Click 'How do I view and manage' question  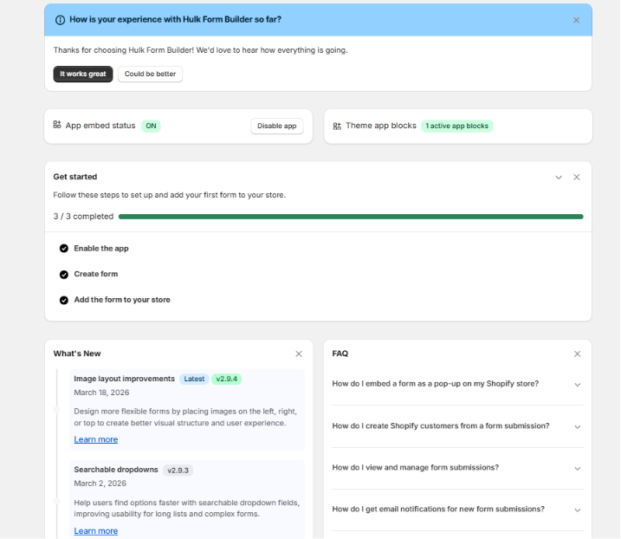click(416, 468)
